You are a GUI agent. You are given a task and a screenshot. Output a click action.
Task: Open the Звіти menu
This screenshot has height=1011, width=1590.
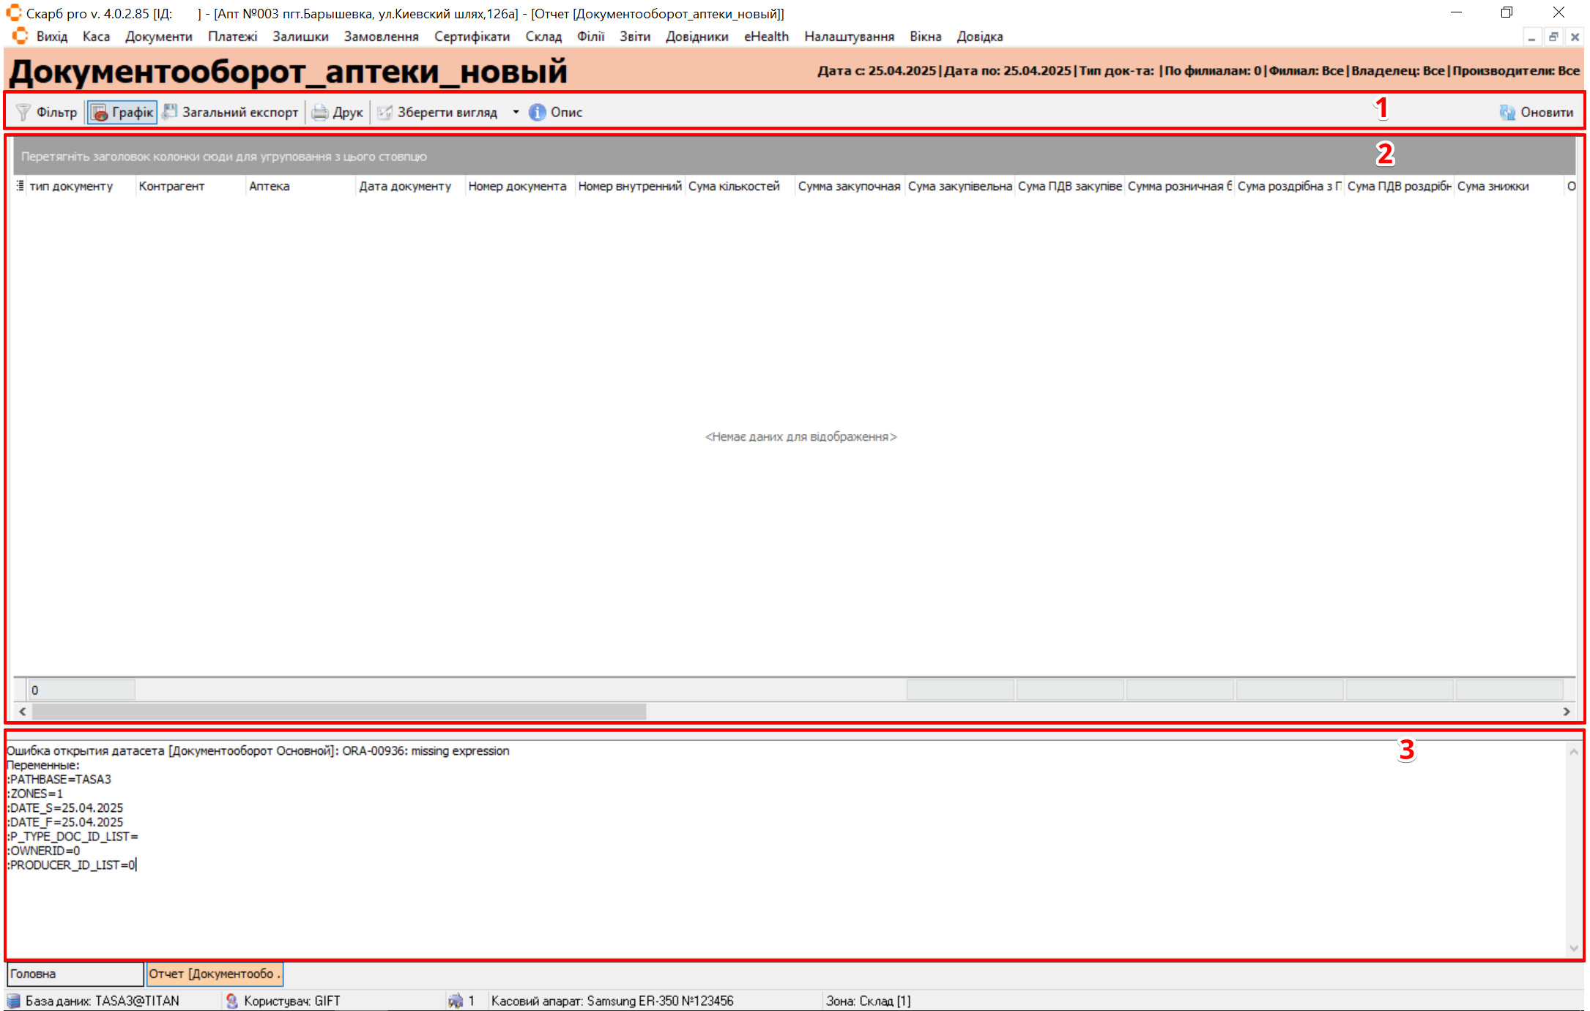point(634,37)
